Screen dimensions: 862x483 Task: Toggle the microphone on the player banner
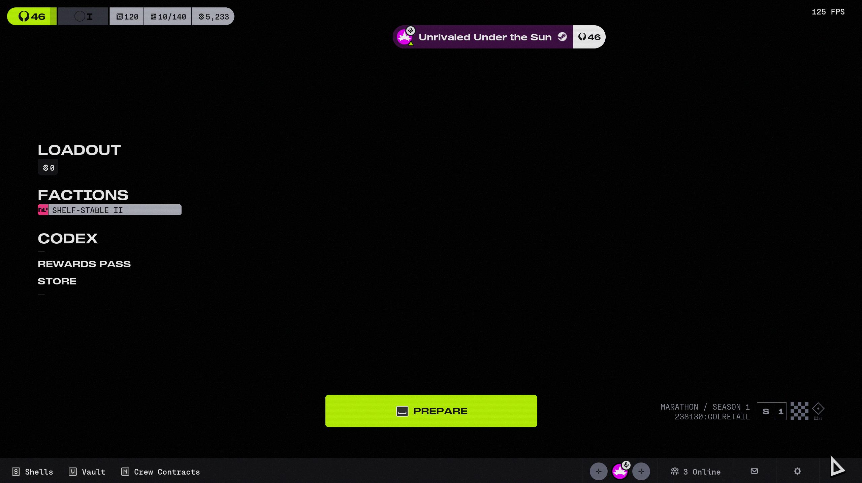[410, 30]
